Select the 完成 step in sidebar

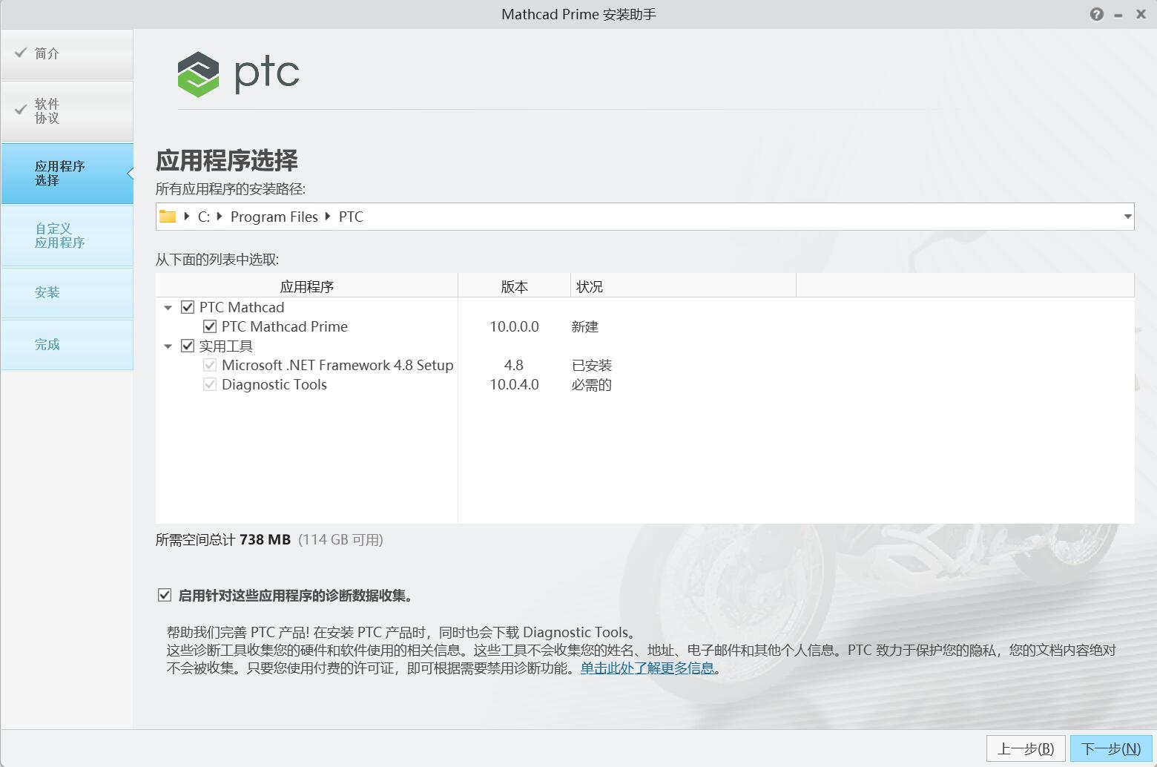(x=47, y=344)
